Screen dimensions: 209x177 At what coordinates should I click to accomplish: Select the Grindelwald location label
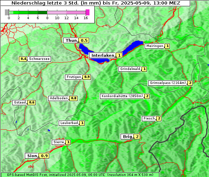[130, 69]
